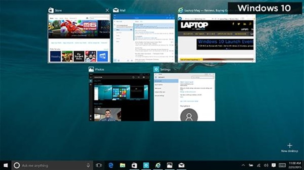The height and width of the screenshot is (170, 304).
Task: Check the battery status tray icon
Action: click(x=251, y=165)
